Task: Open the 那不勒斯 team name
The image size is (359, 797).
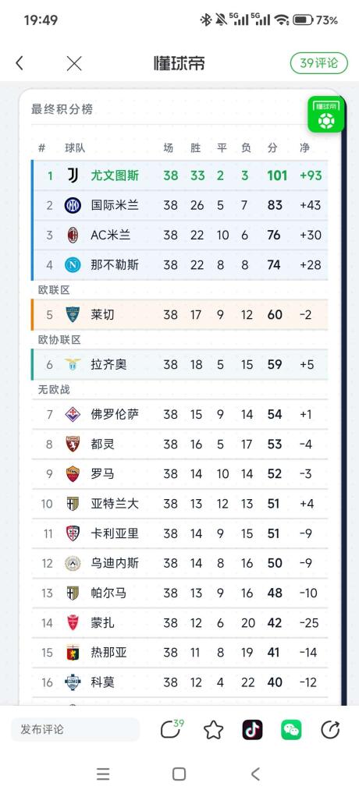Action: click(115, 265)
